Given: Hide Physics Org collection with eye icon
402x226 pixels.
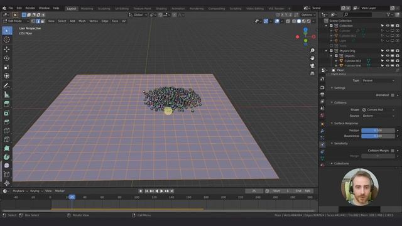Looking at the screenshot, I should [388, 51].
